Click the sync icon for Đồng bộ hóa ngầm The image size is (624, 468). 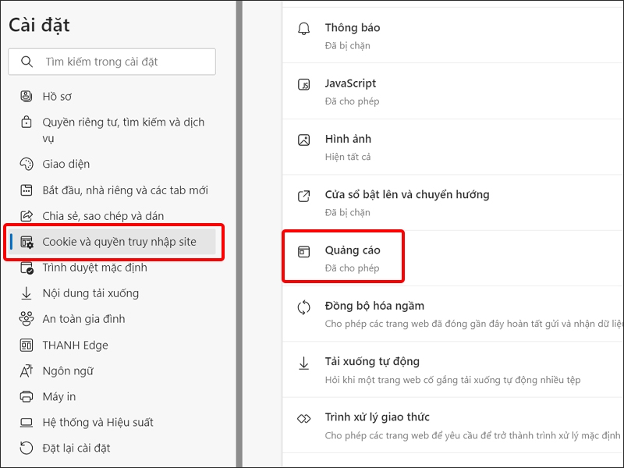pos(304,309)
